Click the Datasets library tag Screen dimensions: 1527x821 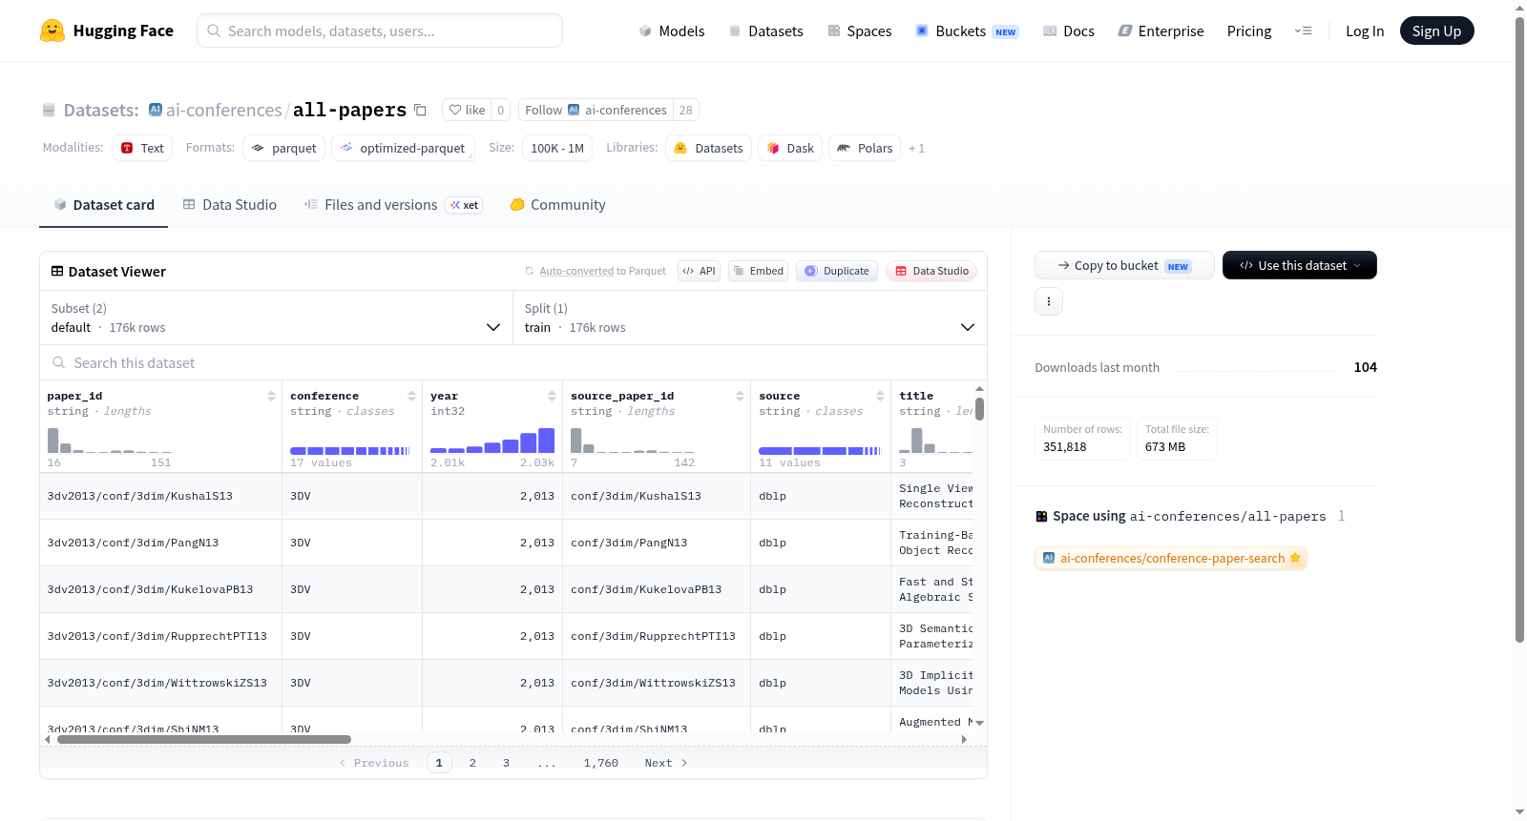[x=708, y=148]
